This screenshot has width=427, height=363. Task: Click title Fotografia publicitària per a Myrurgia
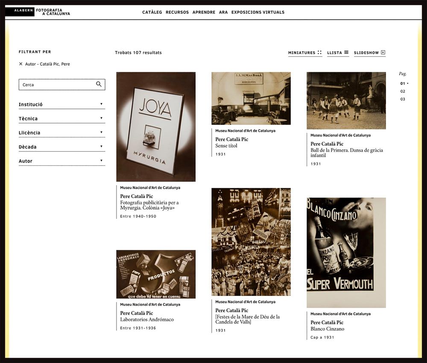149,205
